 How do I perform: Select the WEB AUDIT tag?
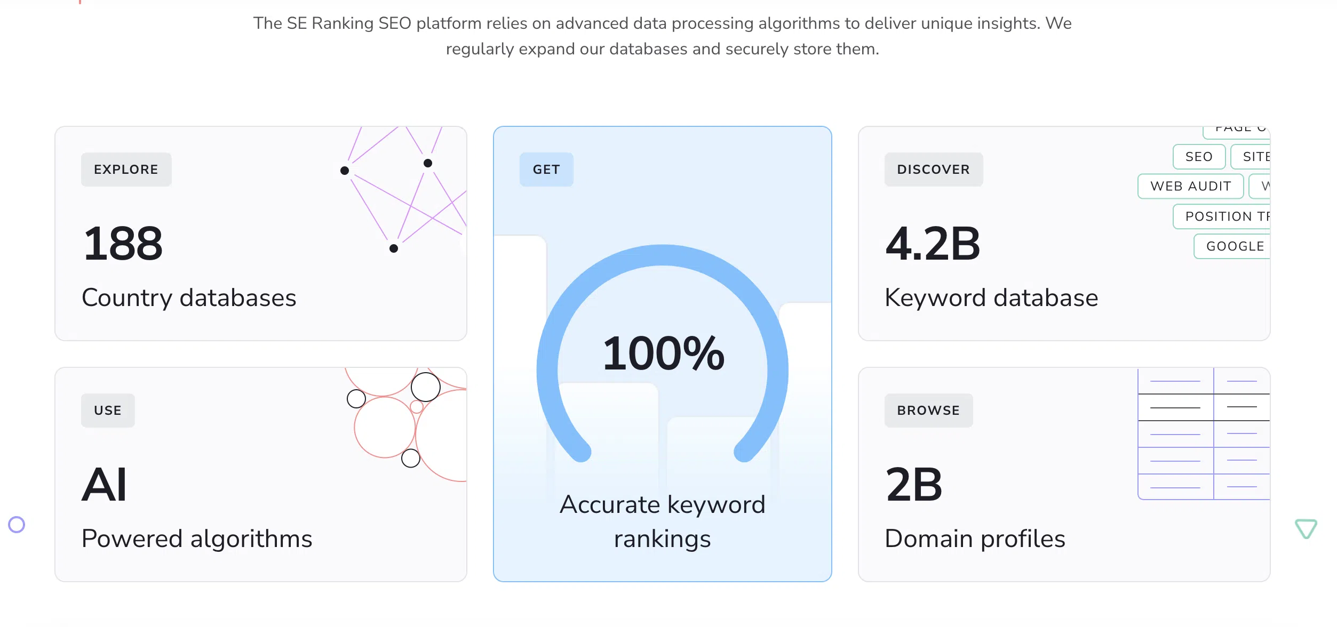point(1190,186)
